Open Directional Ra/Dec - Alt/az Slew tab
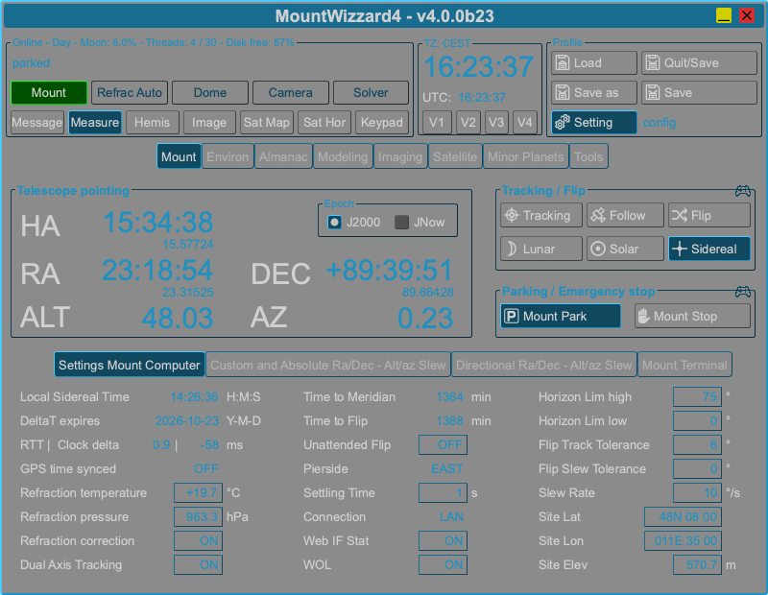The width and height of the screenshot is (768, 595). [x=544, y=365]
